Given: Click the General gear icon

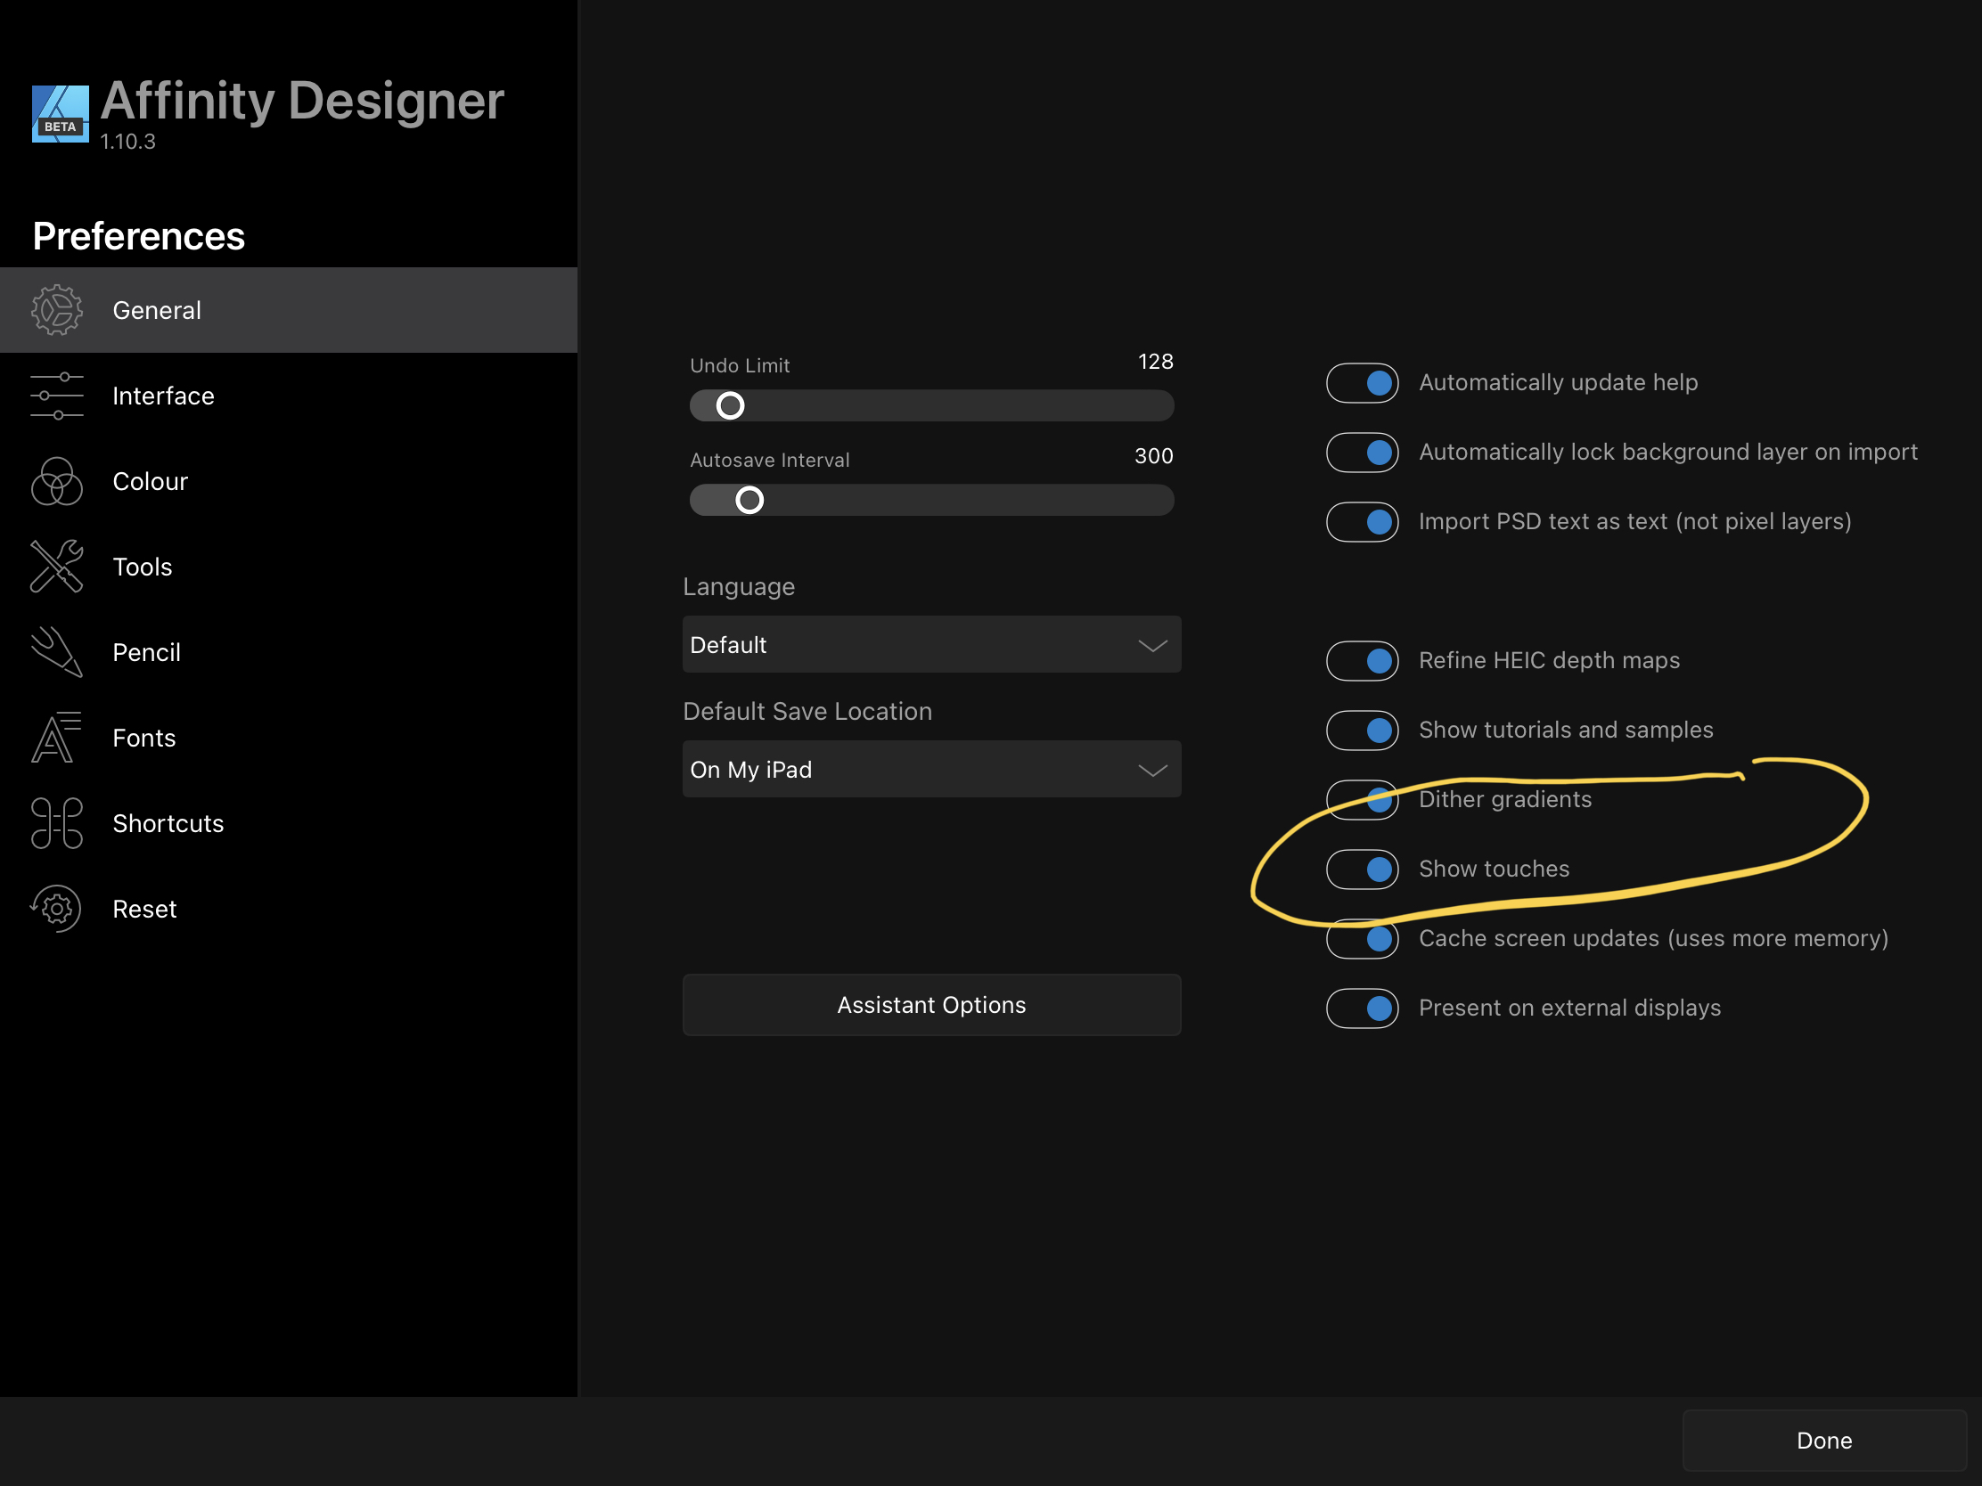Looking at the screenshot, I should click(x=56, y=310).
